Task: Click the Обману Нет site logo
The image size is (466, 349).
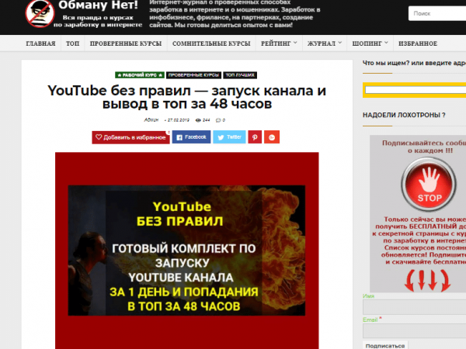Action: tap(84, 14)
